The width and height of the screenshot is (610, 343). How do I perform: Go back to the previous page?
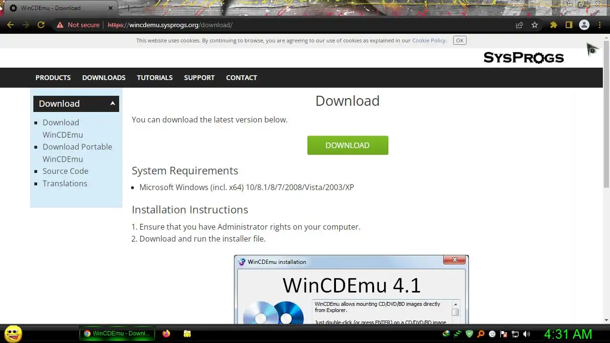[10, 25]
